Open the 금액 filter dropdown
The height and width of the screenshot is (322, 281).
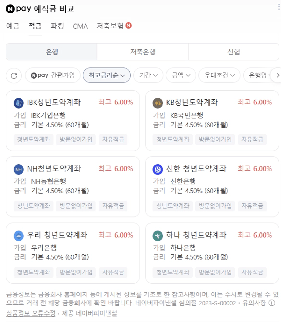point(181,76)
